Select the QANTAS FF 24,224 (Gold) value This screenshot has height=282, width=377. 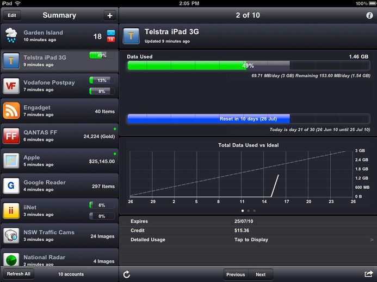tap(99, 136)
